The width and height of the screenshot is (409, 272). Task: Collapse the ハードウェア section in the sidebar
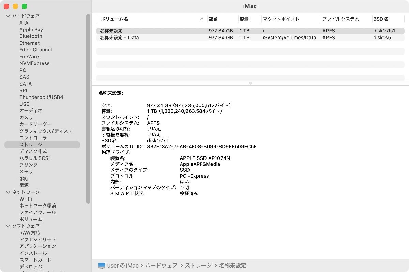pos(8,16)
